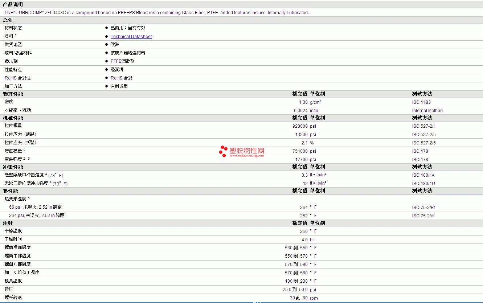
Task: Click the 无缺口伊佐德冲击强度 row label
Action: click(26, 183)
